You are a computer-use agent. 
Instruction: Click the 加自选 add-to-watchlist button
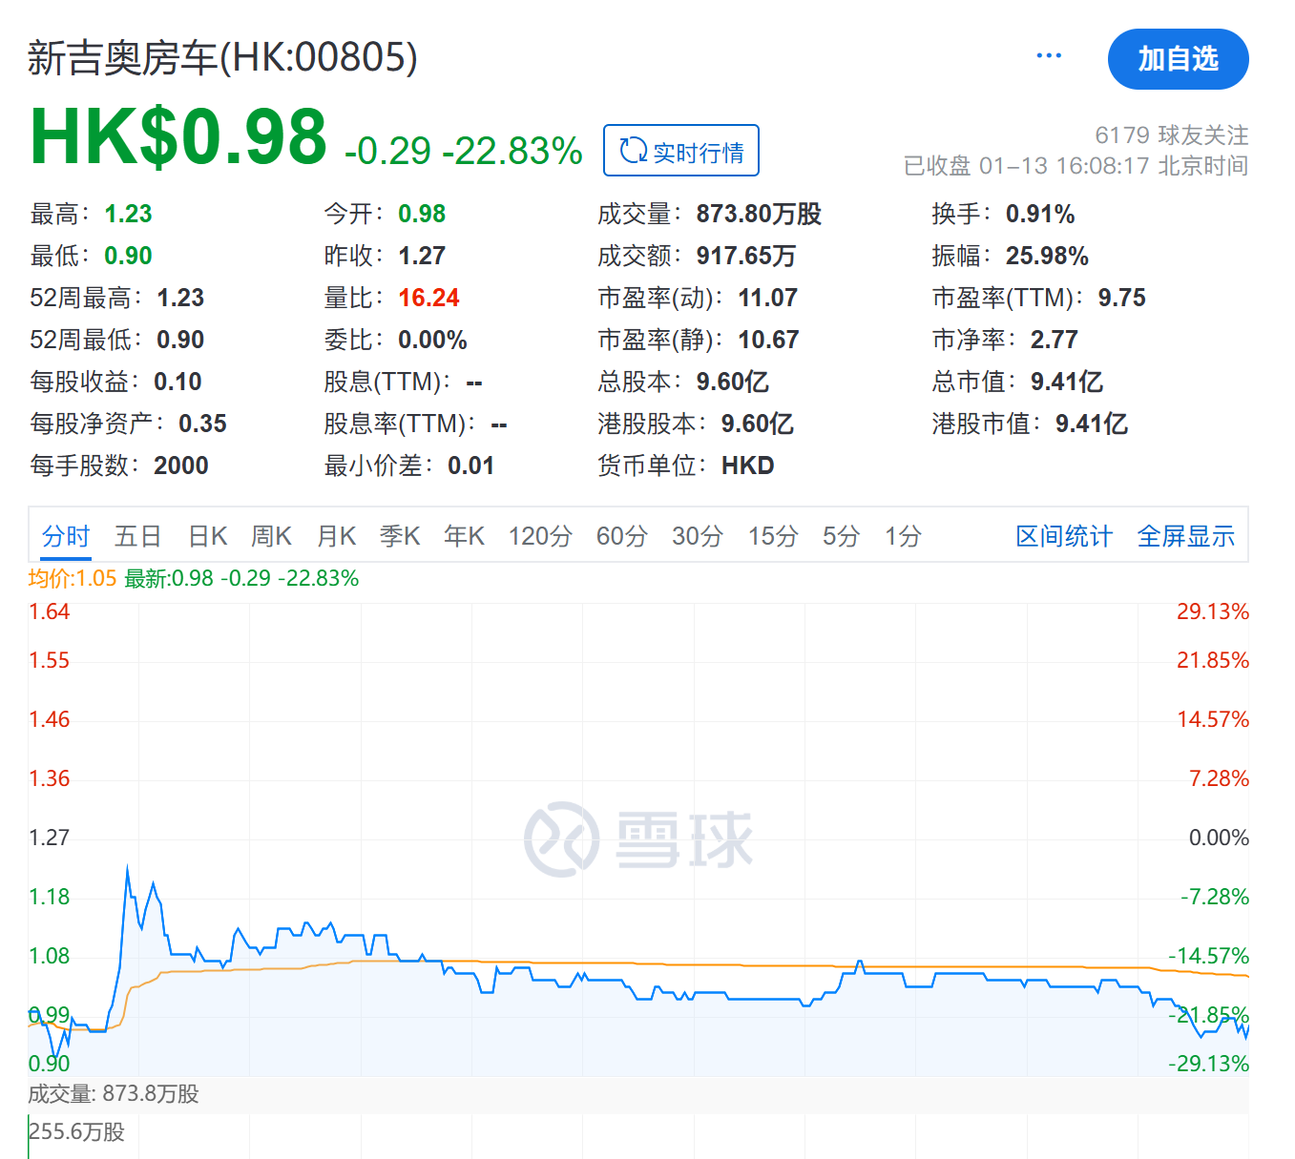click(1178, 59)
